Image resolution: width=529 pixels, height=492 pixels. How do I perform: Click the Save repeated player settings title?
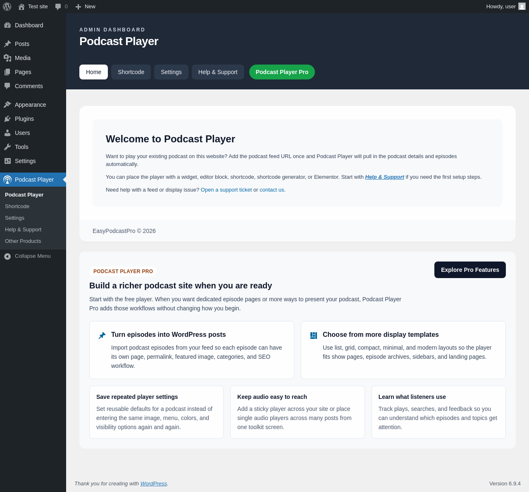[137, 397]
